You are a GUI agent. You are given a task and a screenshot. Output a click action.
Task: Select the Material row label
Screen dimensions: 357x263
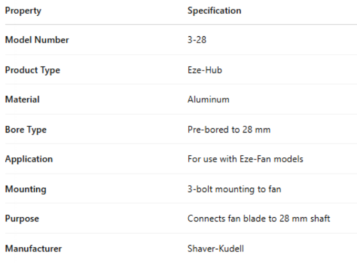tap(22, 99)
